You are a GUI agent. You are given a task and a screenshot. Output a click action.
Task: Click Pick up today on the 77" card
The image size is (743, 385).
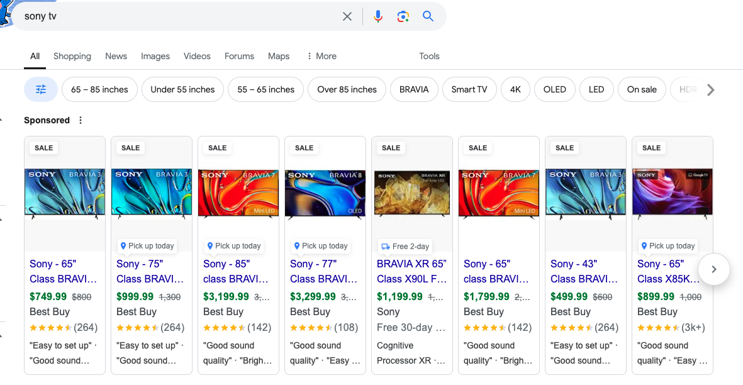pos(321,246)
